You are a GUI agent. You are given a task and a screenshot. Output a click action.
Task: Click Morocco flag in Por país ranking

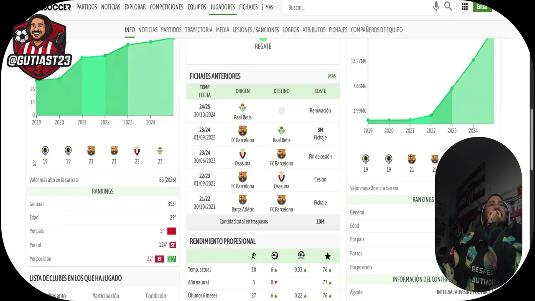coord(171,231)
